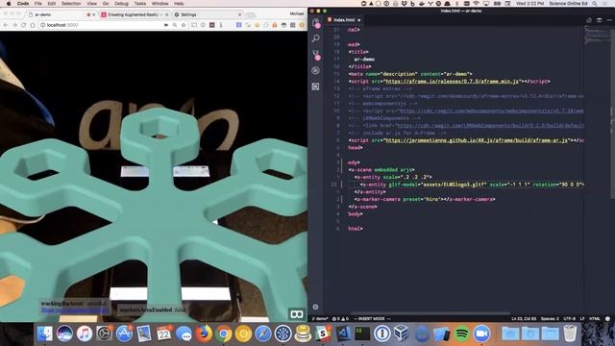
Task: Click the Ln 23, Col 83 cursor position indicator
Action: coord(524,318)
